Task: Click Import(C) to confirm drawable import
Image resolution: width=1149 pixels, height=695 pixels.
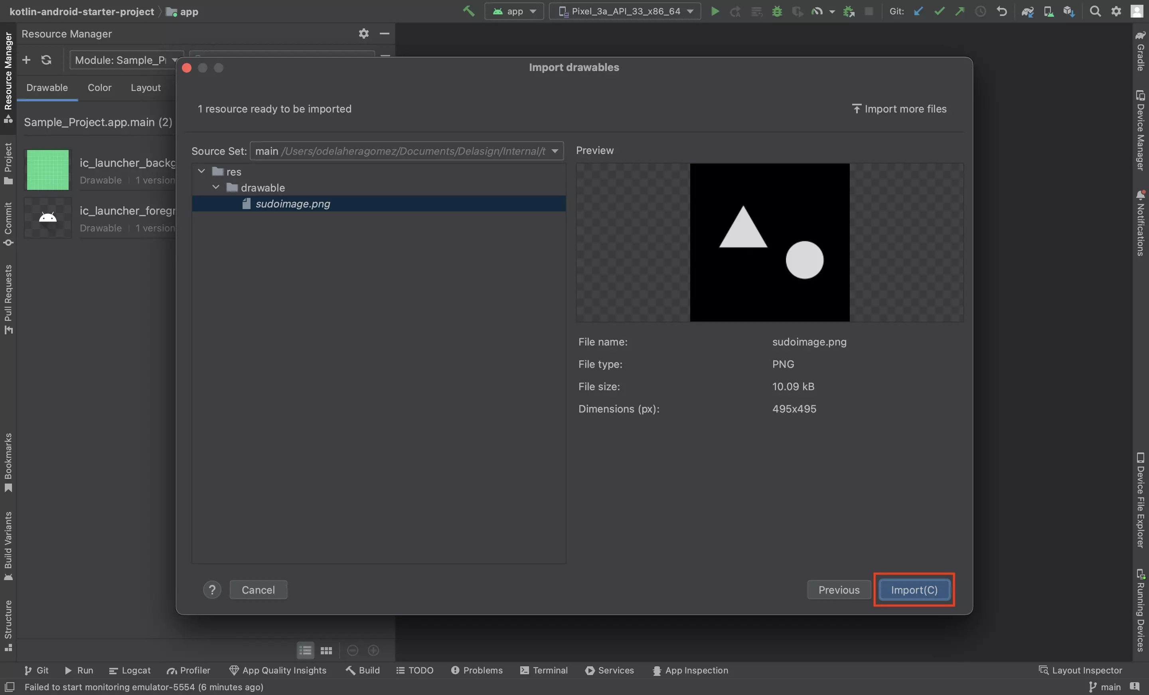Action: click(914, 589)
